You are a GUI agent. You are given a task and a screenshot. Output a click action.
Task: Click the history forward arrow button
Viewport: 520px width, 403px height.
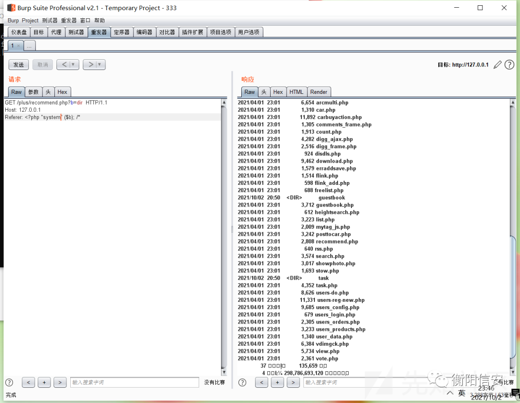[x=91, y=65]
